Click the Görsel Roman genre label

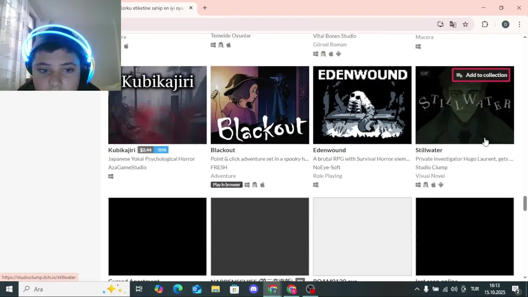(x=330, y=45)
